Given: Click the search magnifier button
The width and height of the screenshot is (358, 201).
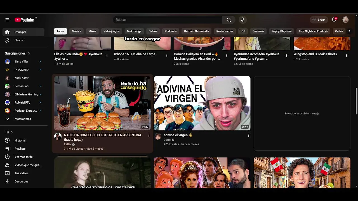Looking at the screenshot, I should pyautogui.click(x=229, y=20).
